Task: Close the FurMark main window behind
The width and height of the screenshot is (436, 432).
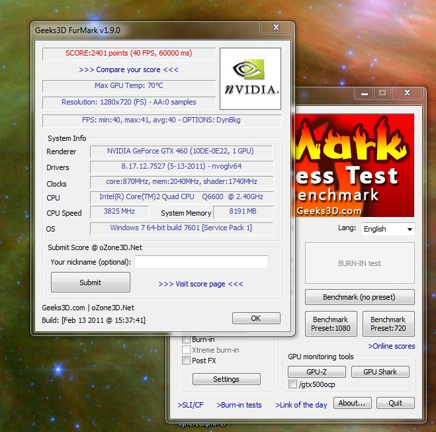Action: click(407, 93)
